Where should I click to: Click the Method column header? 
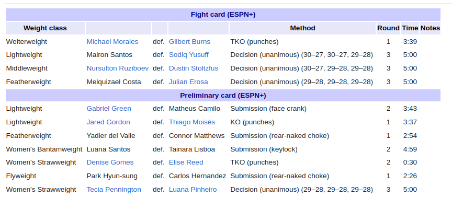click(303, 28)
